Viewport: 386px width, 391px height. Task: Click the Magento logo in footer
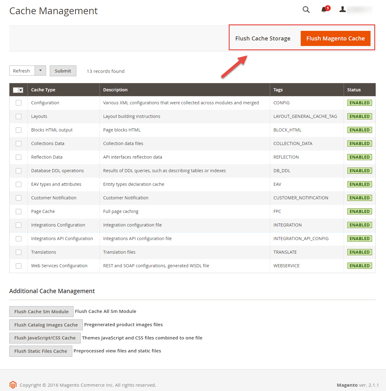click(13, 385)
